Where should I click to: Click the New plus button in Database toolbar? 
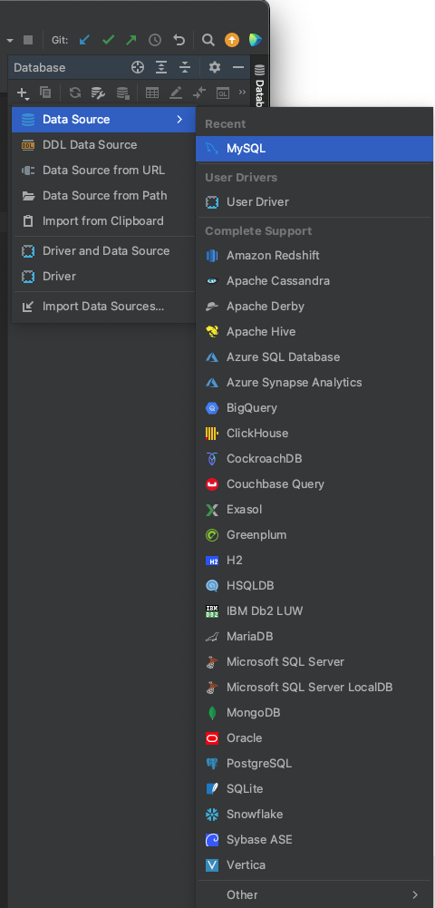[24, 93]
